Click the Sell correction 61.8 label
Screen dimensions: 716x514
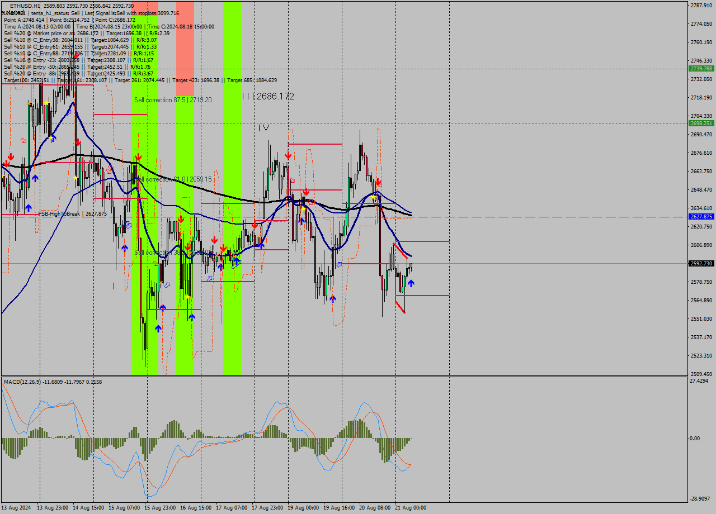point(173,179)
